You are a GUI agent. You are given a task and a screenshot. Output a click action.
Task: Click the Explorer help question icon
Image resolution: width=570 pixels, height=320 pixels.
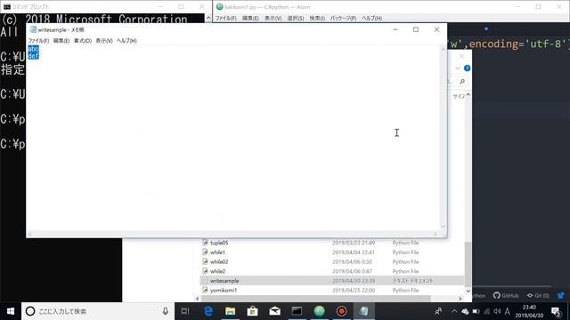pos(467,68)
